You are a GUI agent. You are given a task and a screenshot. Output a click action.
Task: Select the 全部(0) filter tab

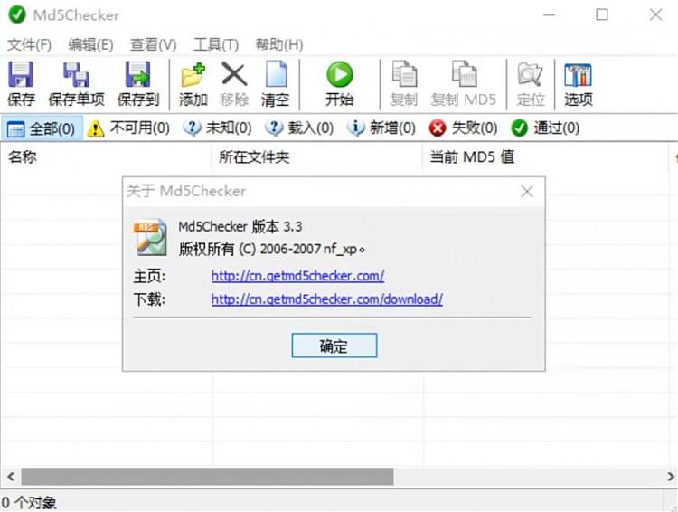42,128
